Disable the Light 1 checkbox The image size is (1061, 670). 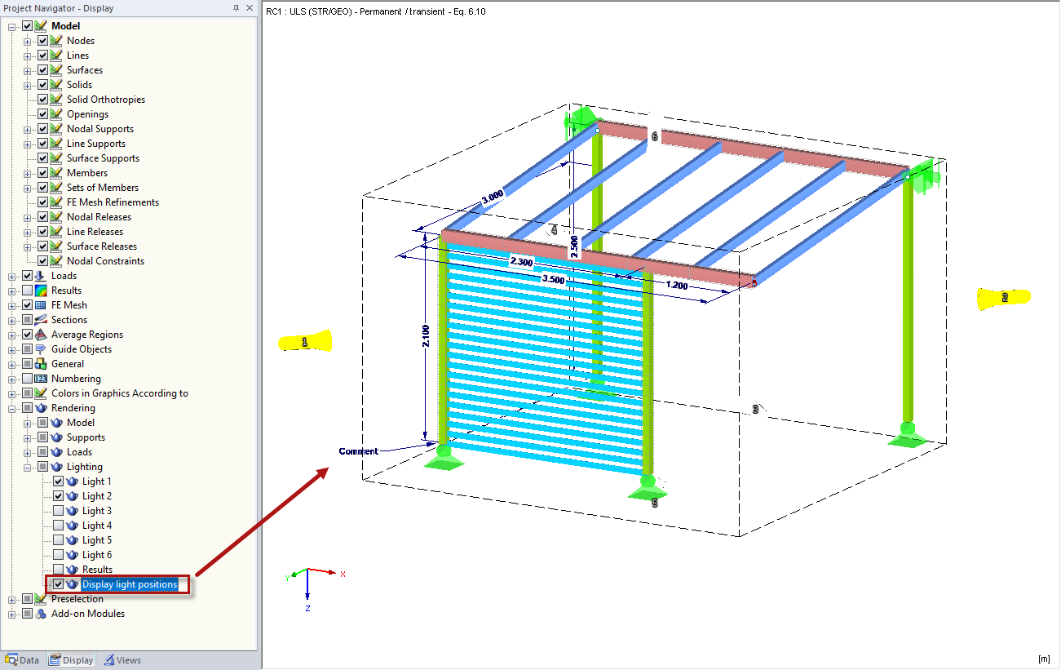point(58,481)
